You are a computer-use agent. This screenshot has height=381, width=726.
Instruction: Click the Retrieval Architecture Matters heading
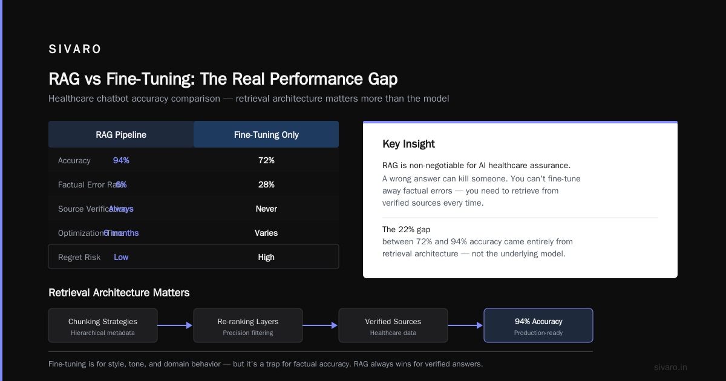tap(119, 293)
